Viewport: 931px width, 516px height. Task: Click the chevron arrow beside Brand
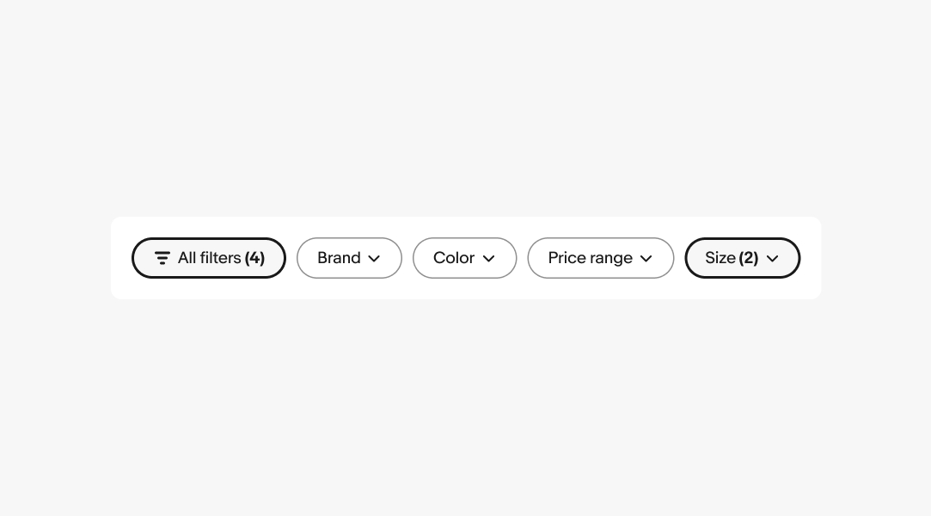coord(374,259)
